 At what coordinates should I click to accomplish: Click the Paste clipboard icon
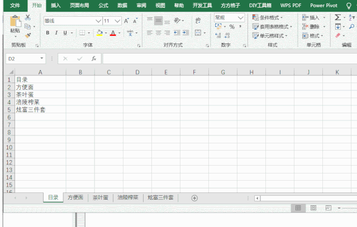[x=15, y=21]
